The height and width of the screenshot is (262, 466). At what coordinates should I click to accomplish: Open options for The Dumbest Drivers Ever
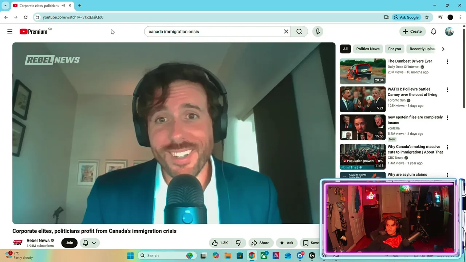point(447,62)
